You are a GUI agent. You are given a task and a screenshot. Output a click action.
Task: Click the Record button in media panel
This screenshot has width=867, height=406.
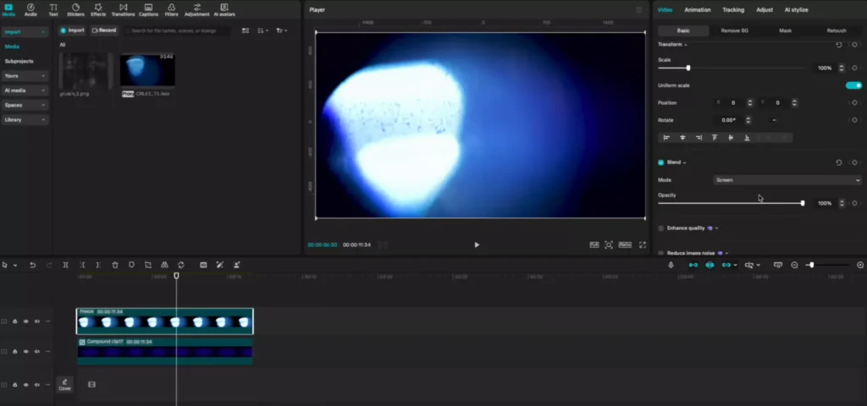[103, 30]
